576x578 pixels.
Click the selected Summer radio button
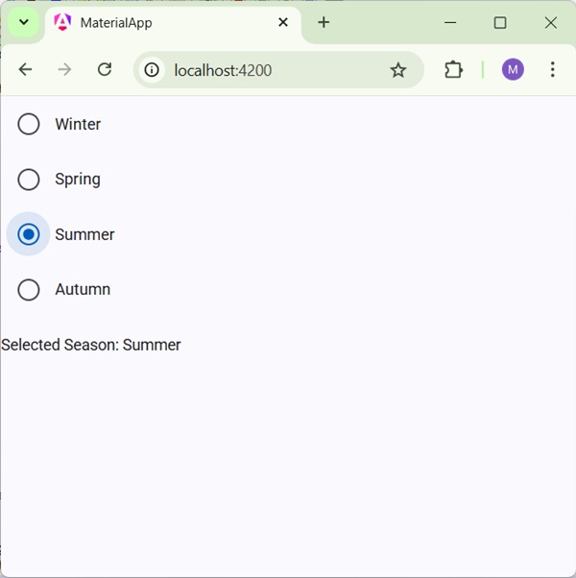click(29, 234)
